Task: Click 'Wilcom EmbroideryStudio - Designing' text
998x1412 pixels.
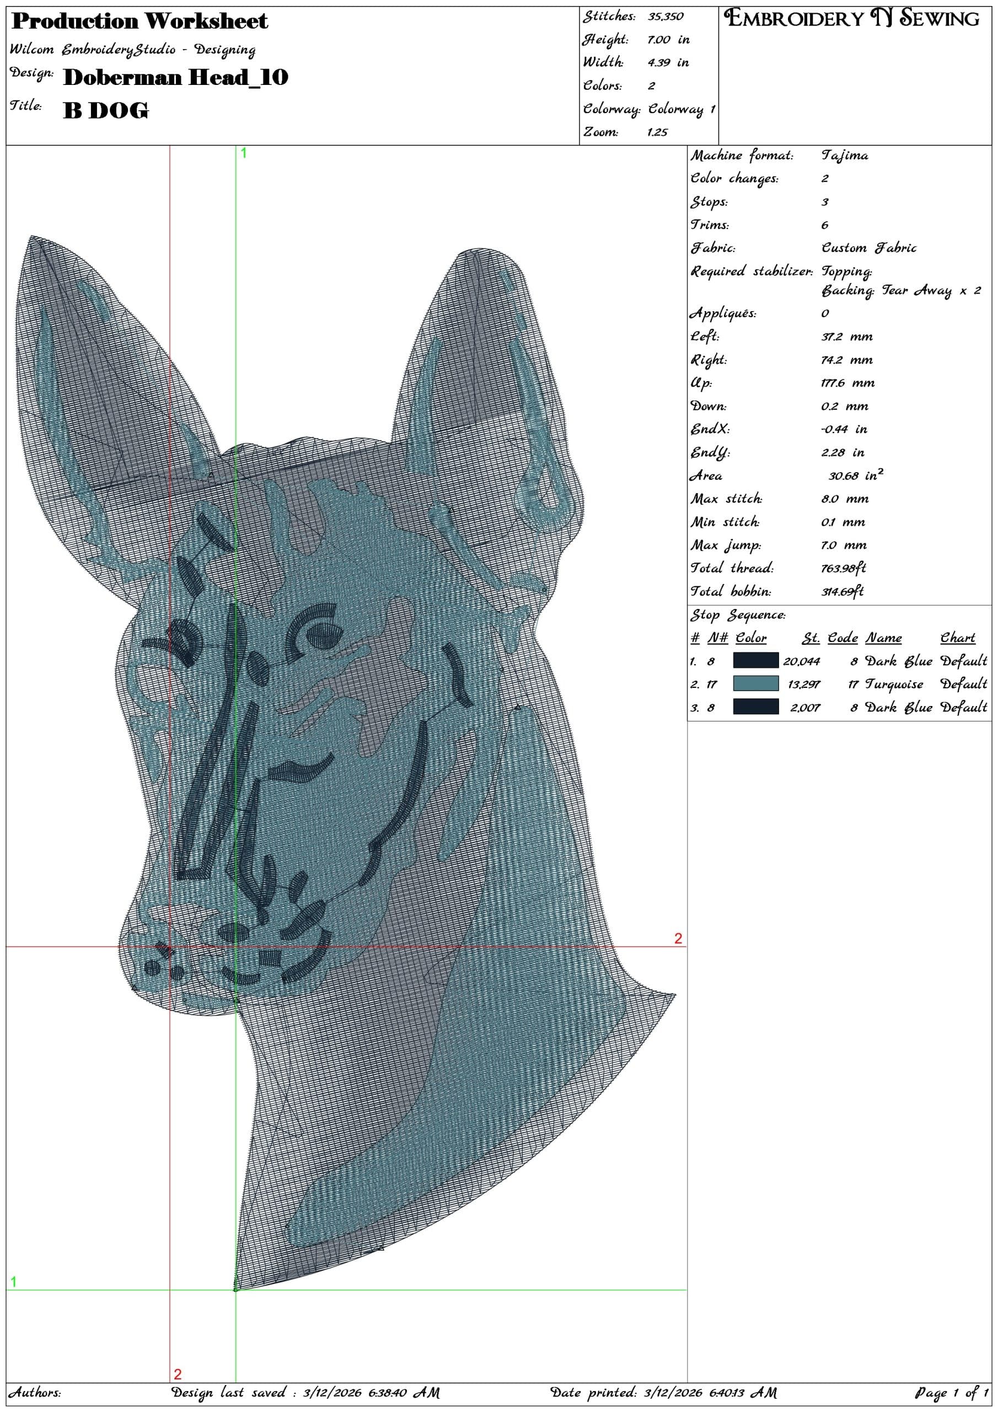Action: point(132,49)
